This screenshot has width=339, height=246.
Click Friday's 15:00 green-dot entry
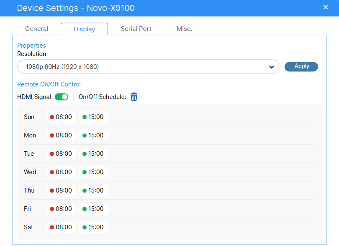[x=93, y=209]
